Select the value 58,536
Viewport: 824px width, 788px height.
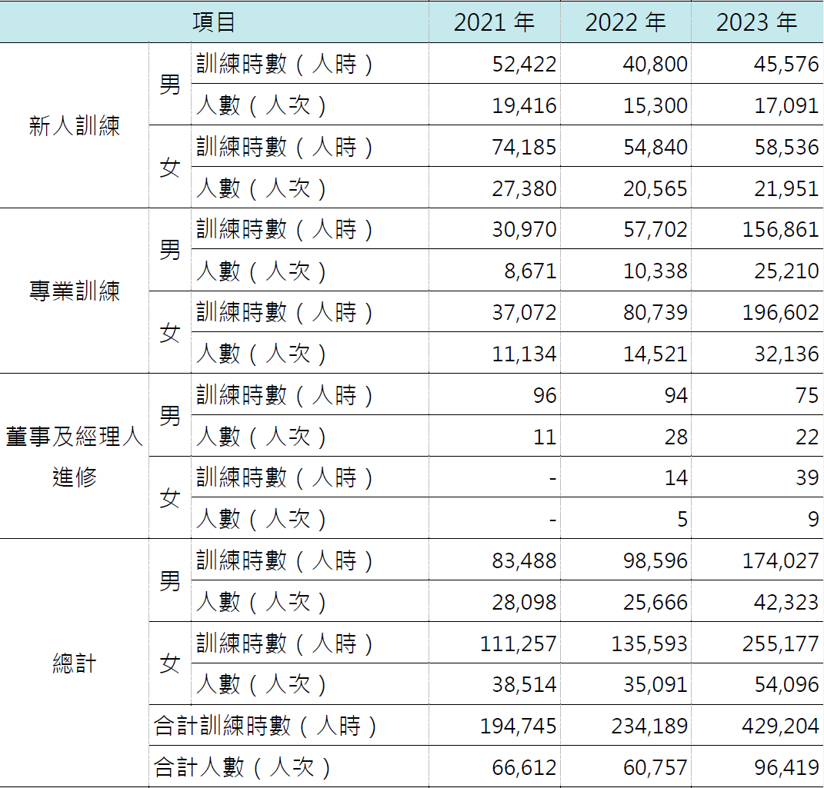click(786, 147)
